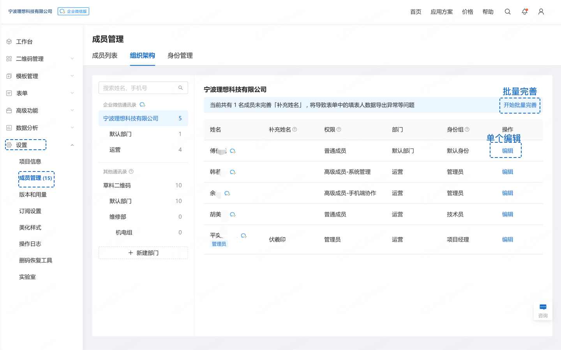Open 美化样式 in sidebar

tap(30, 227)
